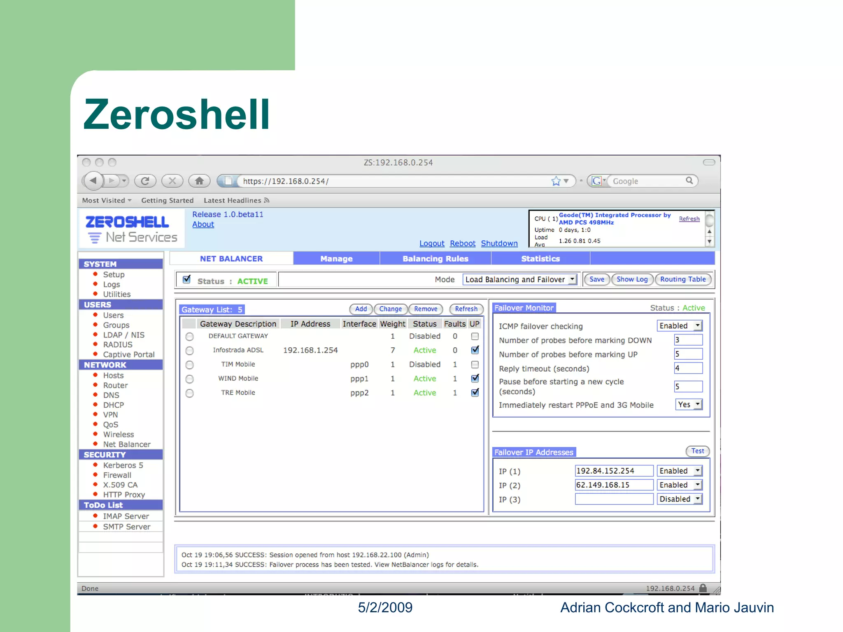The image size is (843, 632).
Task: Reload the page with the refresh icon
Action: tap(145, 181)
